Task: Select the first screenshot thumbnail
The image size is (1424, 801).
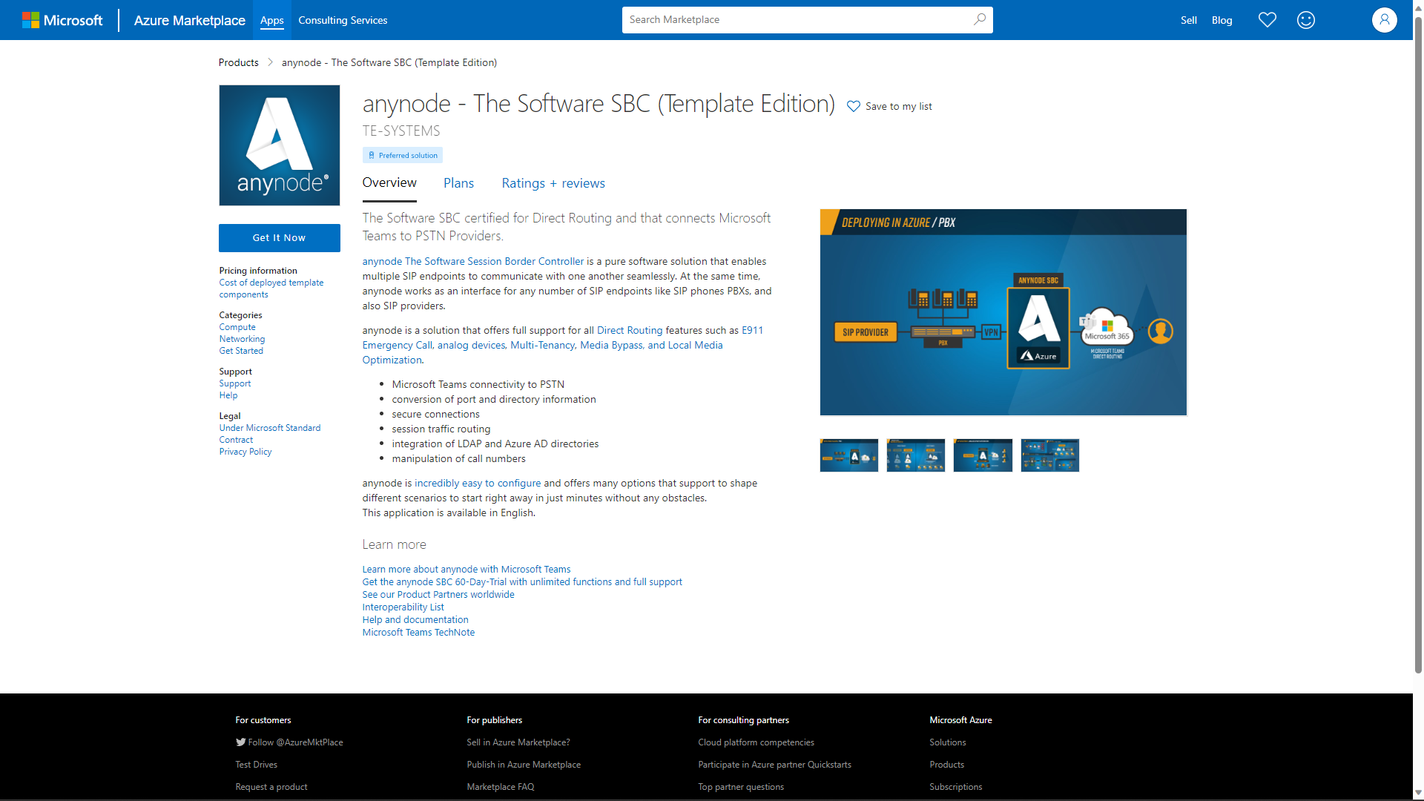Action: click(849, 455)
